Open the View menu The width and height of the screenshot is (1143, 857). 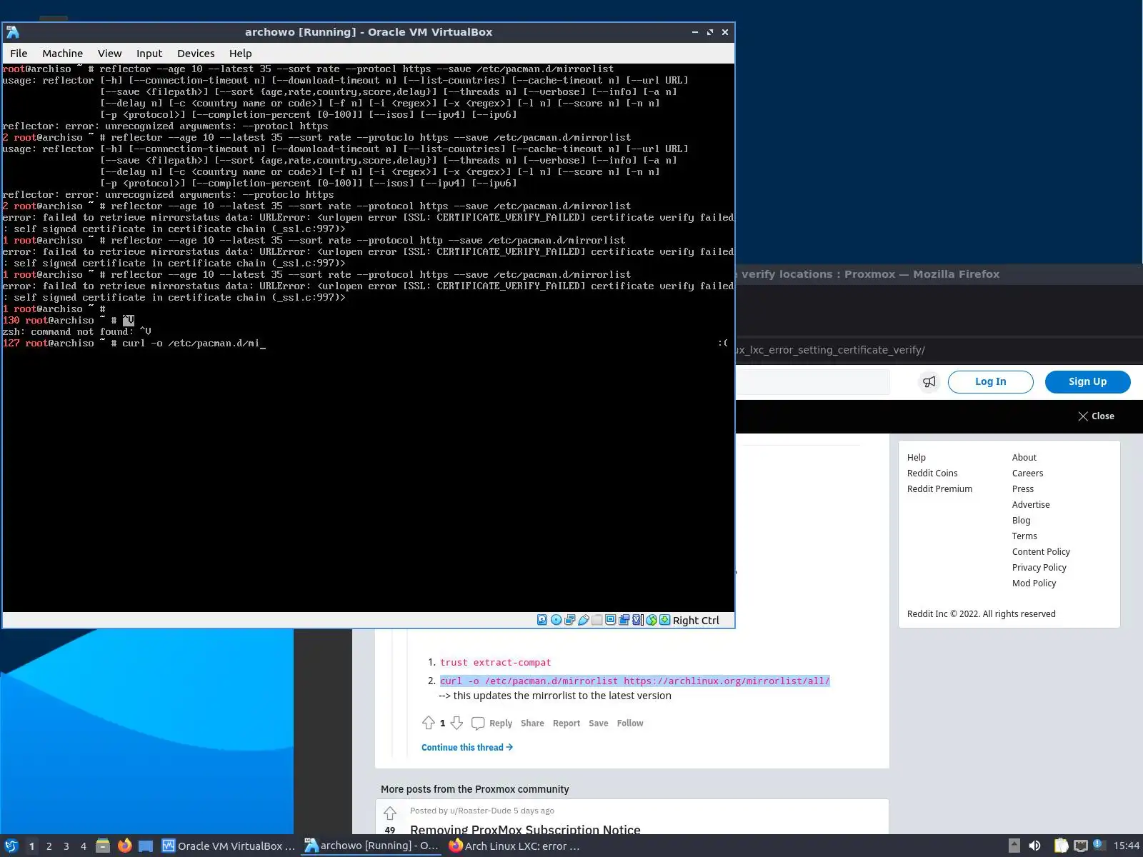coord(109,54)
